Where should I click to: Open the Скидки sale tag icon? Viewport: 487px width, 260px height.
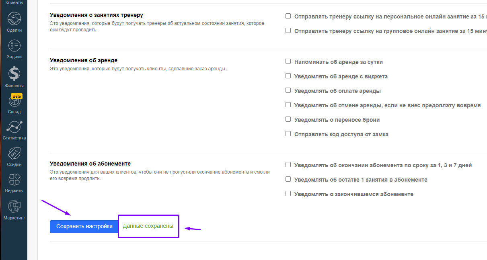(14, 154)
